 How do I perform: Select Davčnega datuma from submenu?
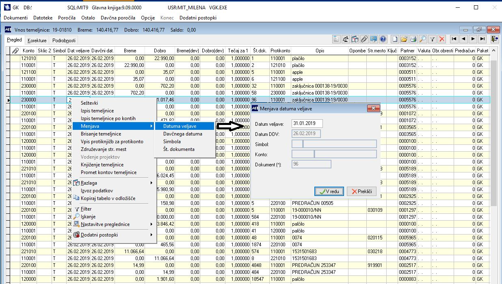pos(182,134)
